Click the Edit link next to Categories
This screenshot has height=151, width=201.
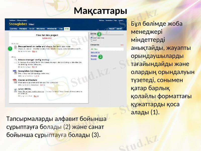pyautogui.click(x=122, y=45)
